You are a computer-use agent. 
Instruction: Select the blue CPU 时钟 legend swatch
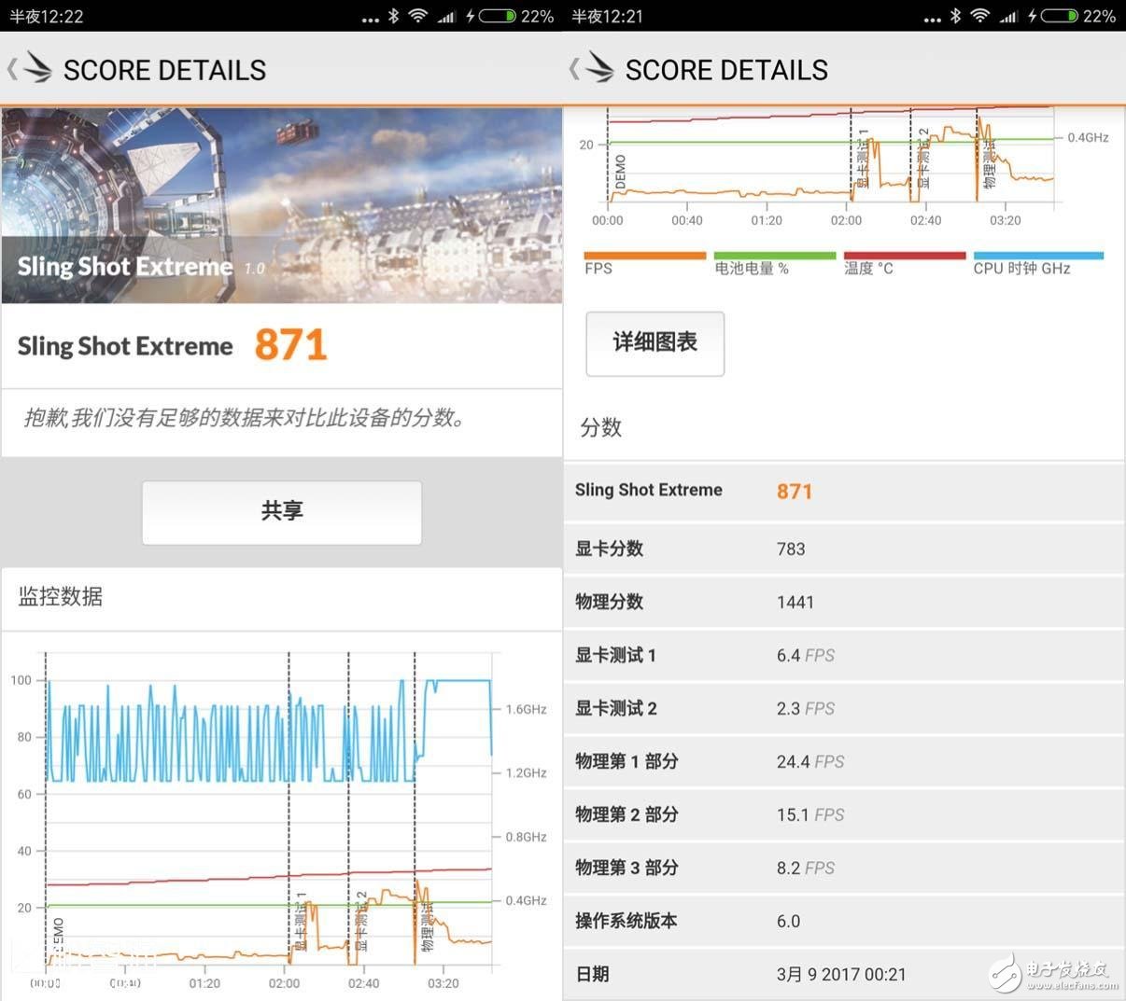click(1037, 256)
